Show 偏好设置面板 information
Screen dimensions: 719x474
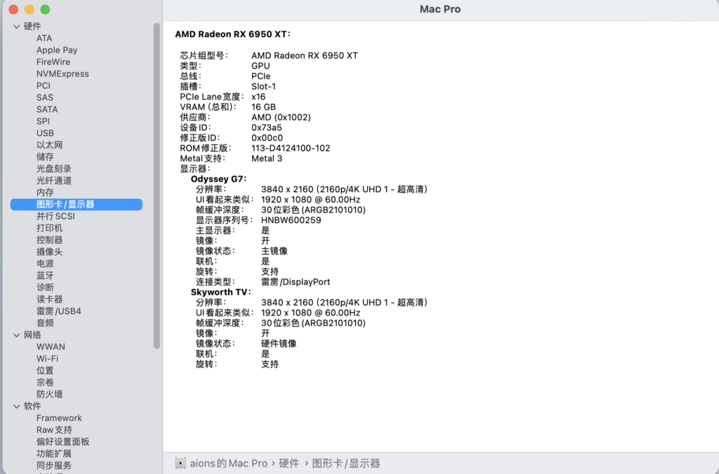pyautogui.click(x=62, y=442)
